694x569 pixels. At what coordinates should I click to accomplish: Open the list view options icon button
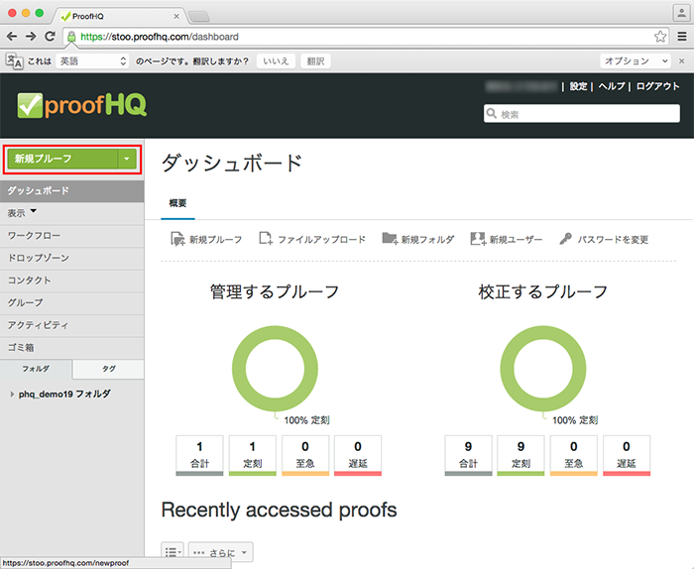(173, 552)
